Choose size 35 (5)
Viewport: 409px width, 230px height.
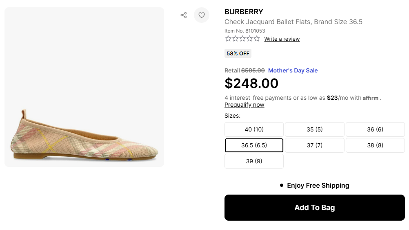(x=314, y=129)
